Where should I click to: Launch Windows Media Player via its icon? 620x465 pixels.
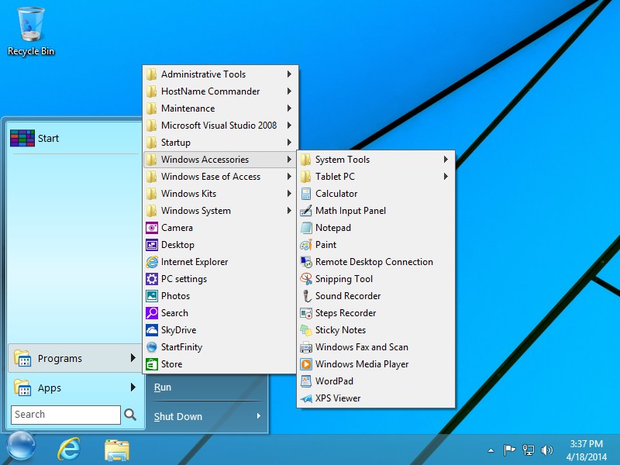click(305, 364)
